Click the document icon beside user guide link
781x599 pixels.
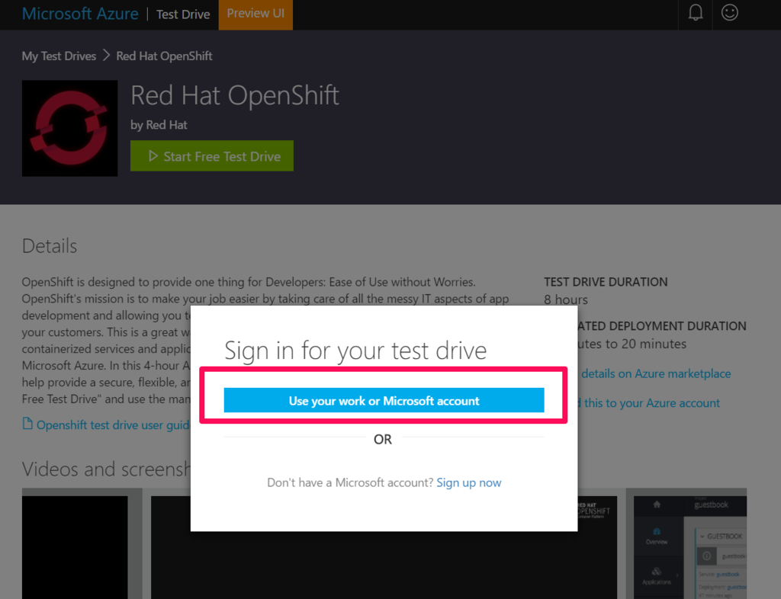tap(27, 424)
